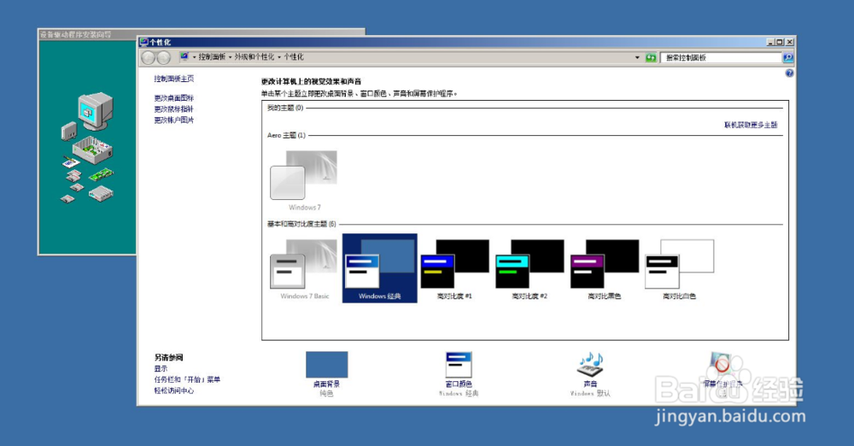Click the 搜索控制面板 search field
854x446 pixels.
click(721, 57)
